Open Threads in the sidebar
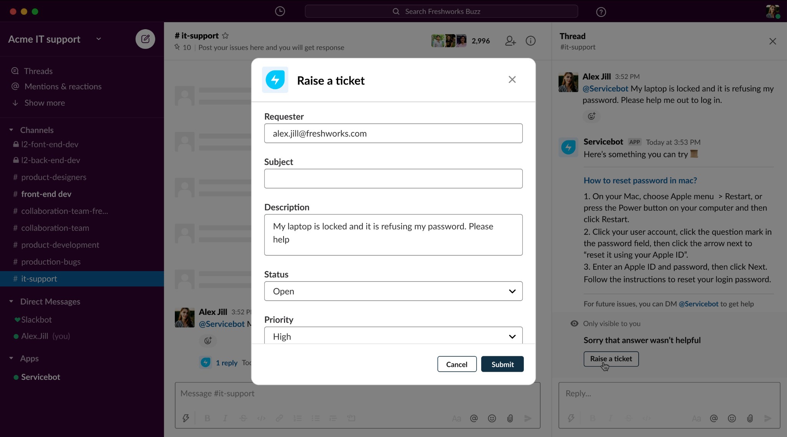Image resolution: width=787 pixels, height=437 pixels. 38,71
